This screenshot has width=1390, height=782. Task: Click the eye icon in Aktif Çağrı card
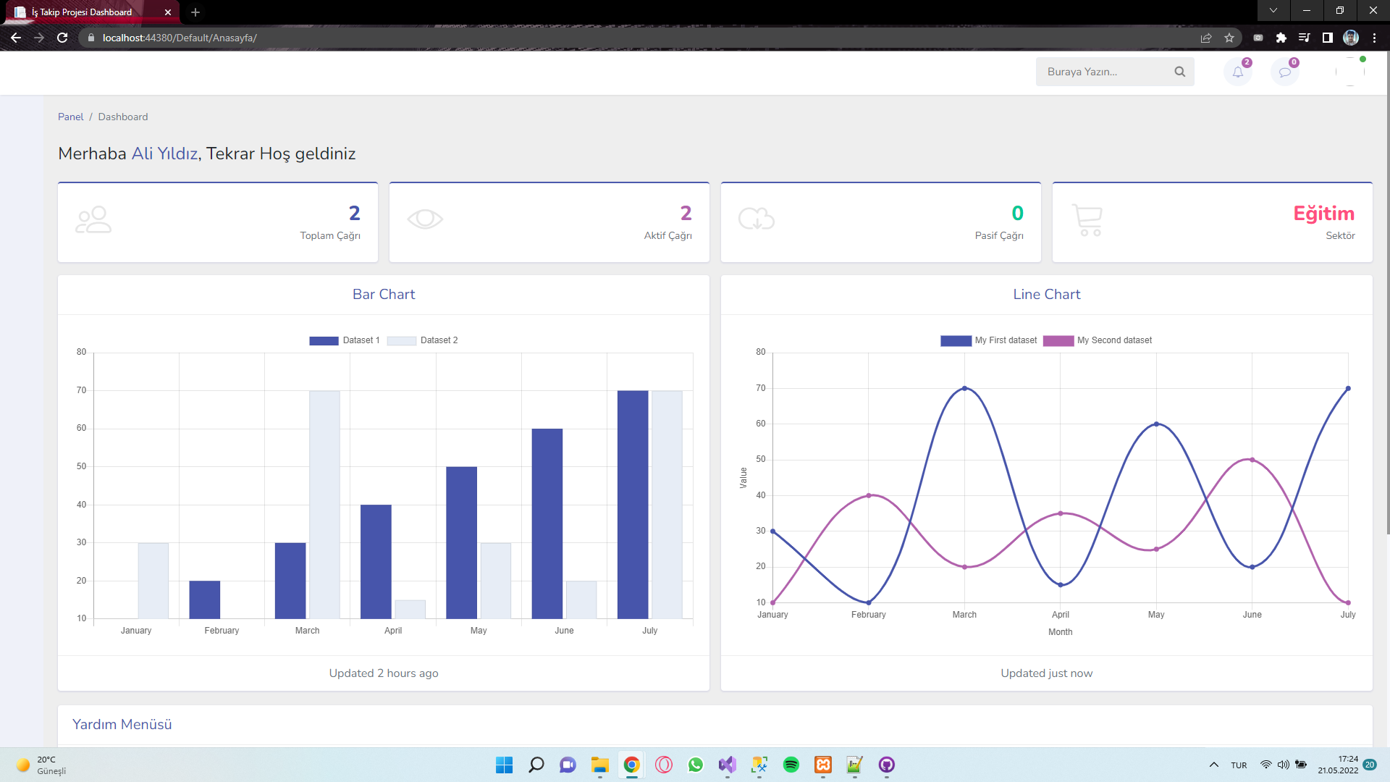click(x=425, y=219)
